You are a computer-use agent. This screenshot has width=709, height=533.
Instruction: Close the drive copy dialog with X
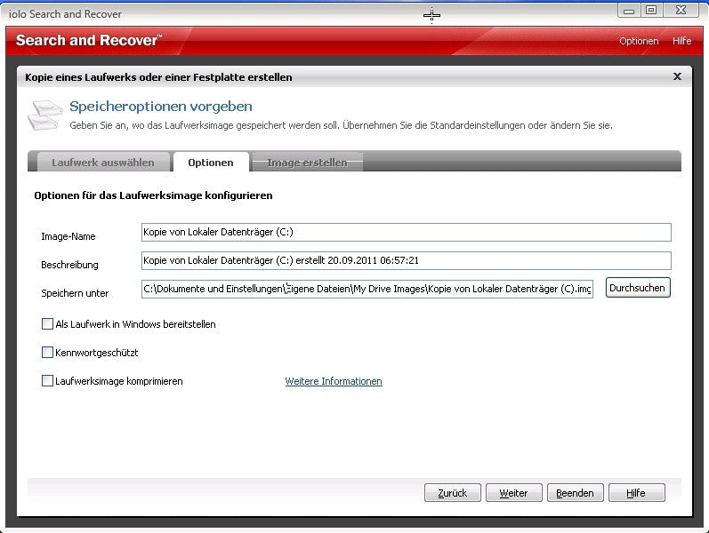[677, 76]
